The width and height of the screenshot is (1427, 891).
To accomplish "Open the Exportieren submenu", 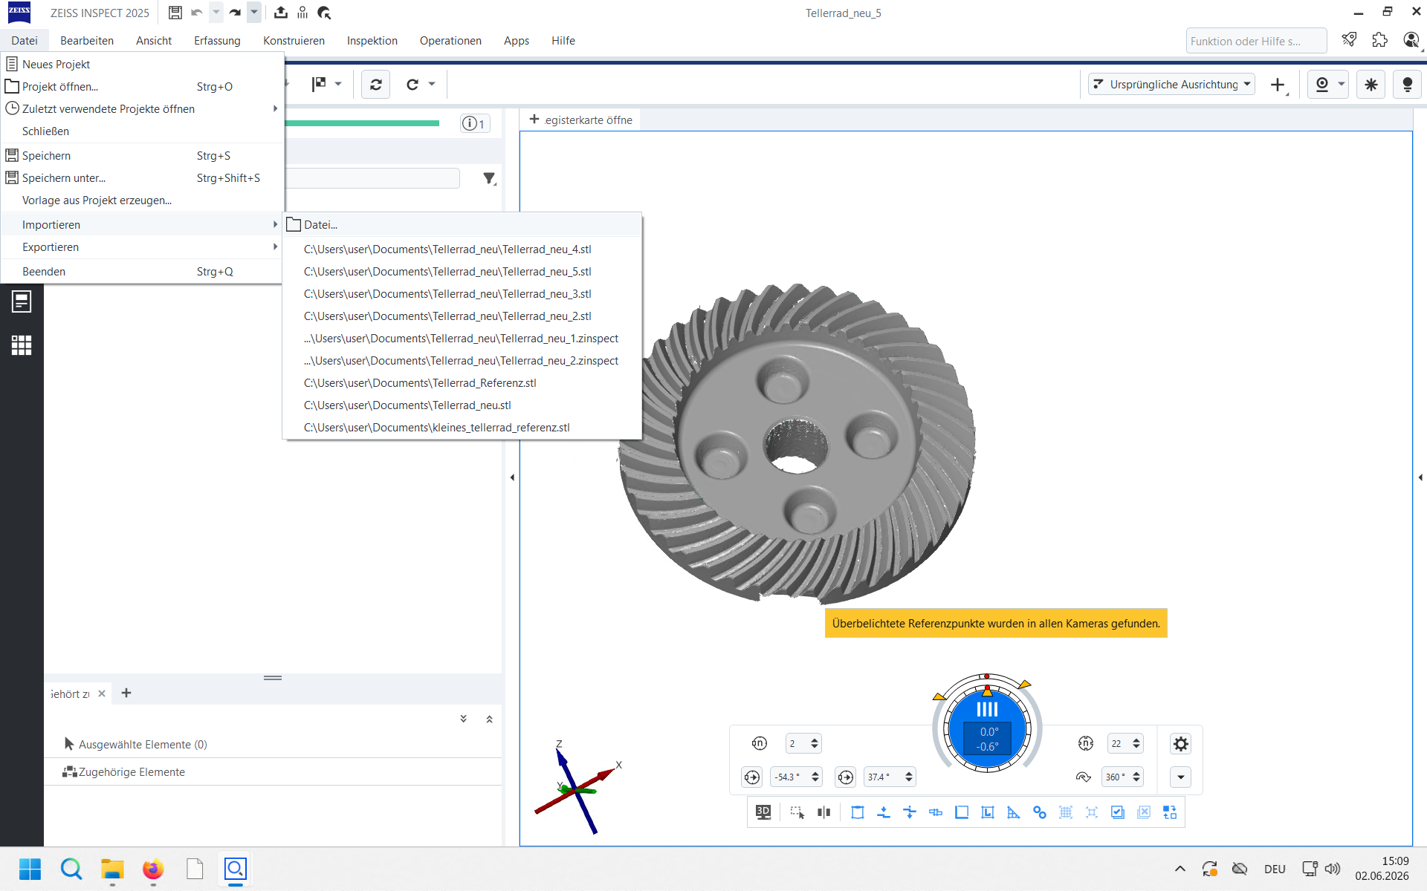I will 142,247.
